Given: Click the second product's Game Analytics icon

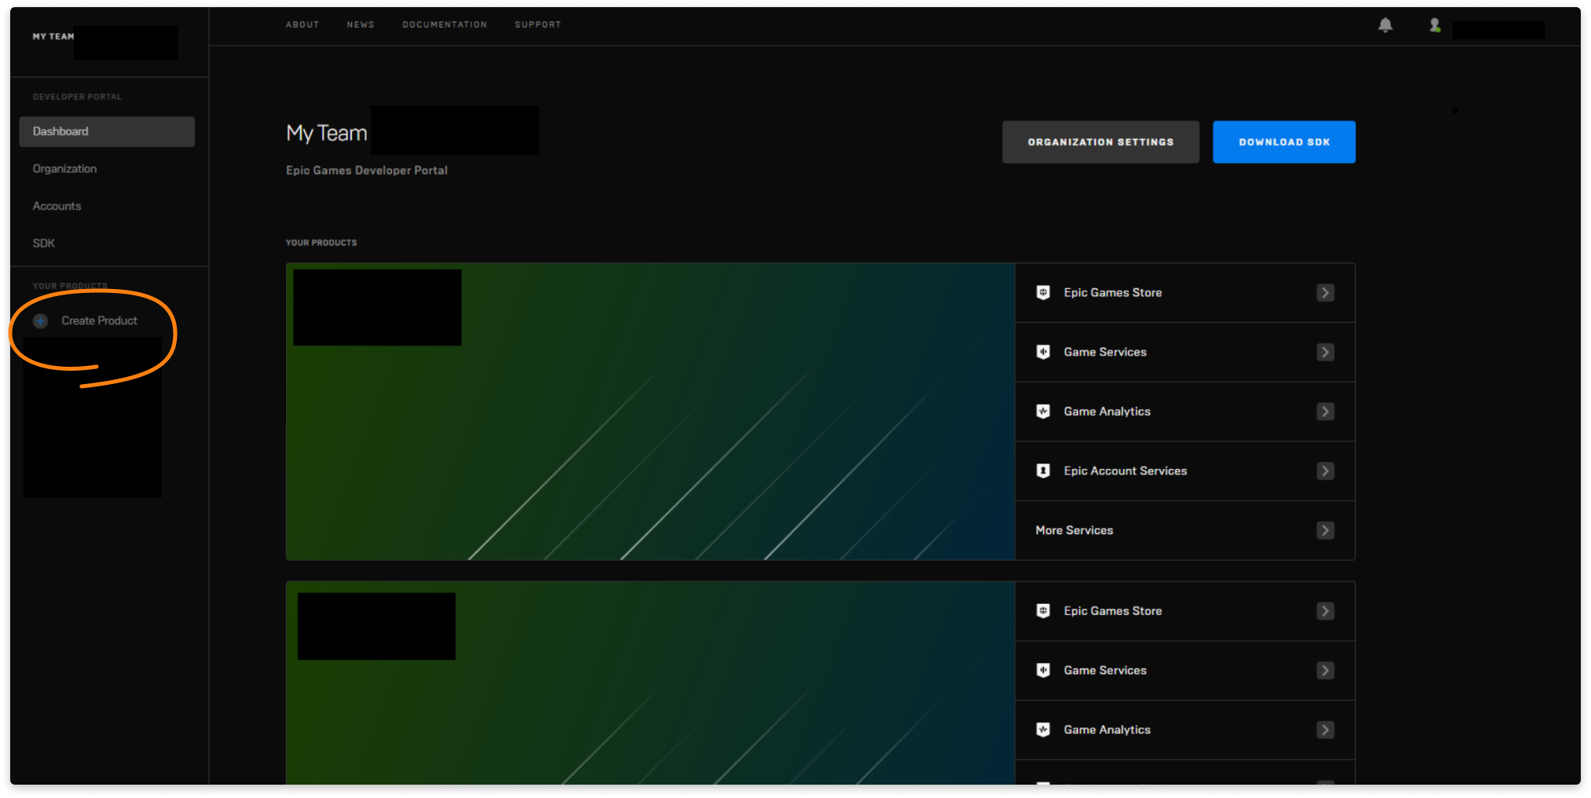Looking at the screenshot, I should pos(1043,730).
